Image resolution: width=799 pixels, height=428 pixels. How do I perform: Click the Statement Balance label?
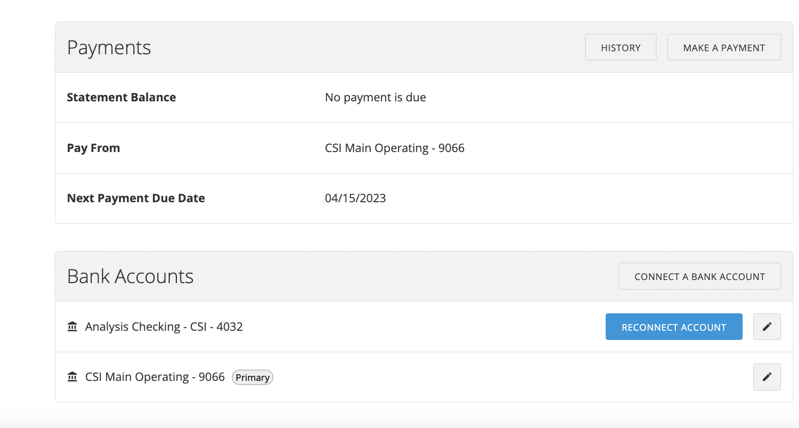click(x=121, y=97)
